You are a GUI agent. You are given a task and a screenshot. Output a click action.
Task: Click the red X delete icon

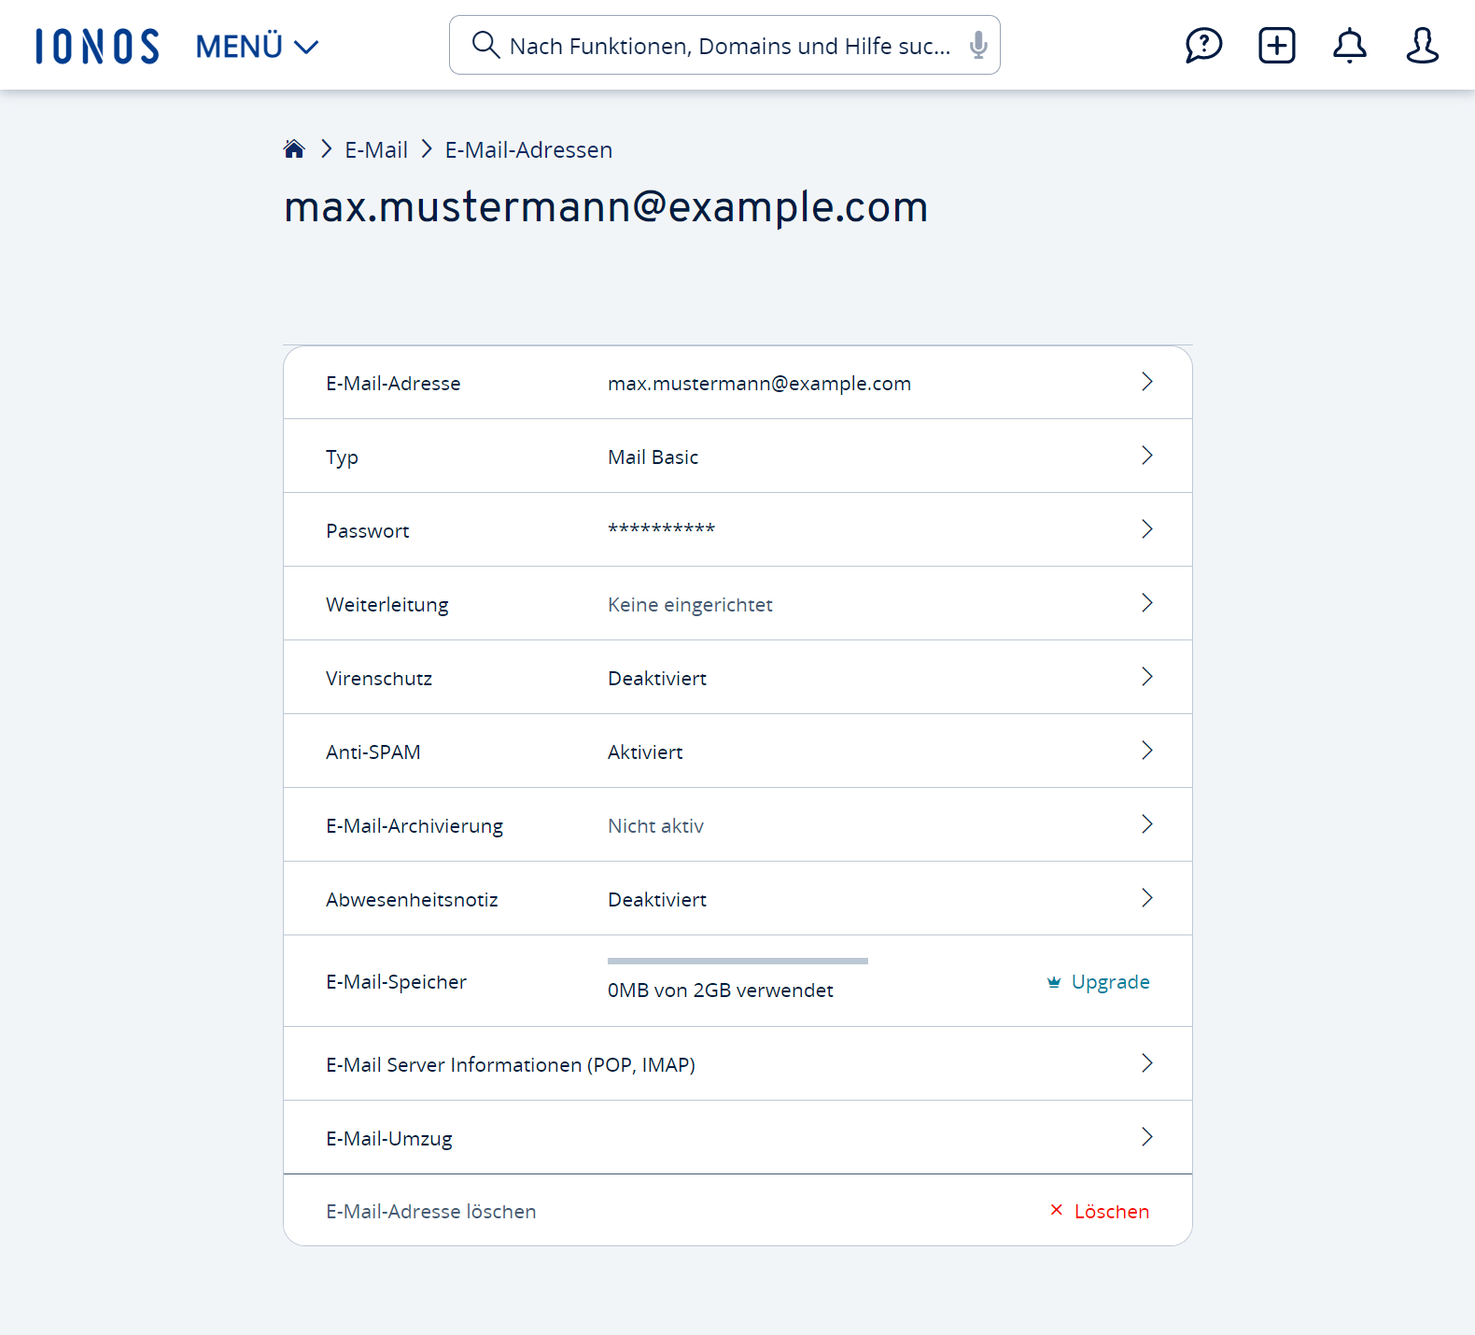tap(1057, 1210)
